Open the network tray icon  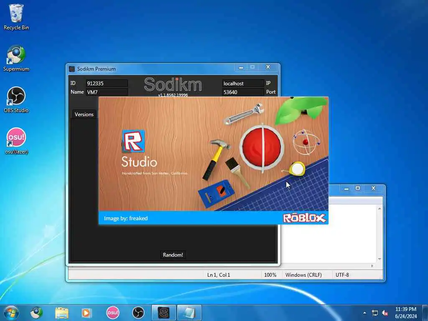tap(375, 313)
